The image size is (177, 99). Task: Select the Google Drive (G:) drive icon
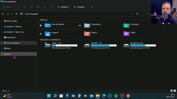[x=126, y=45]
